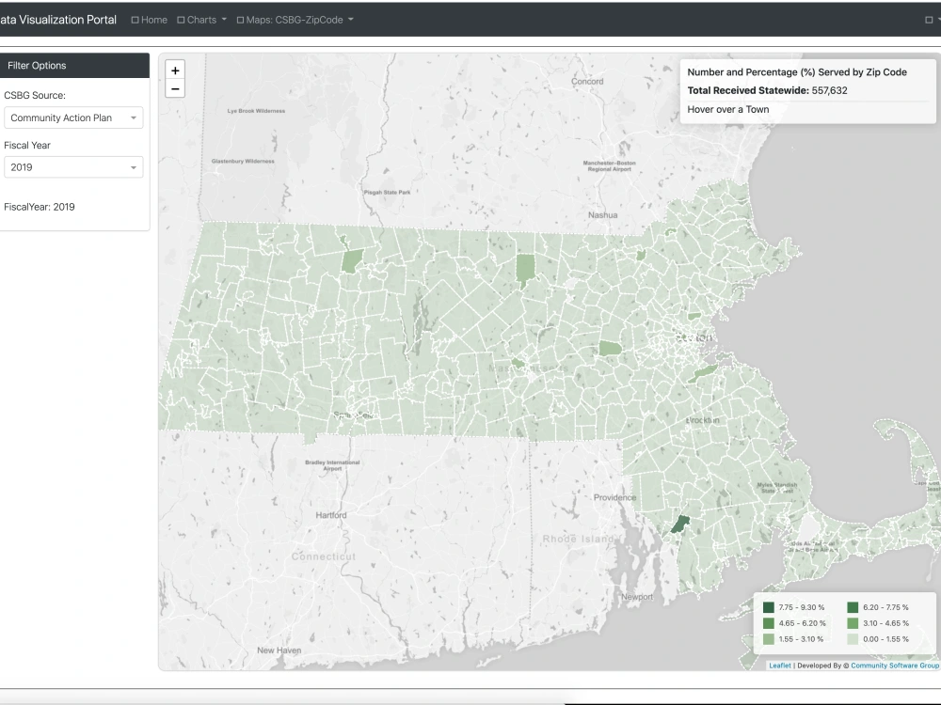941x705 pixels.
Task: Open the CSBG Source dropdown
Action: (73, 117)
